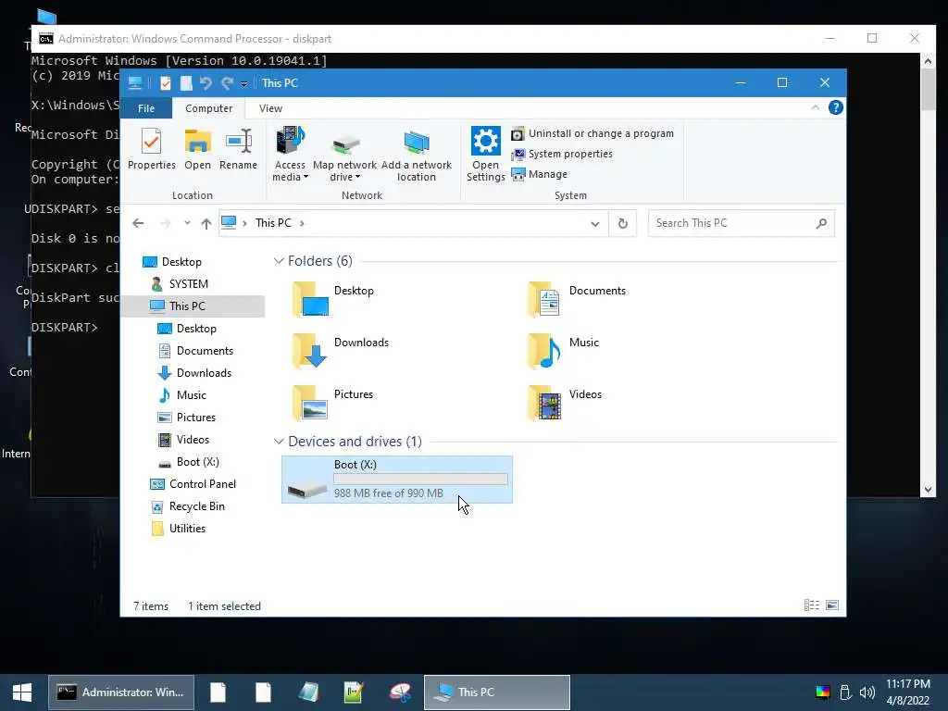Image resolution: width=948 pixels, height=711 pixels.
Task: Open the File tab
Action: coord(146,108)
